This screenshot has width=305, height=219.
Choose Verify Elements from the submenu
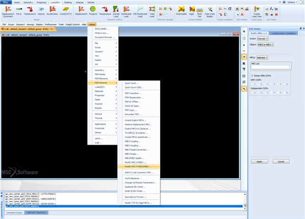pos(133,178)
